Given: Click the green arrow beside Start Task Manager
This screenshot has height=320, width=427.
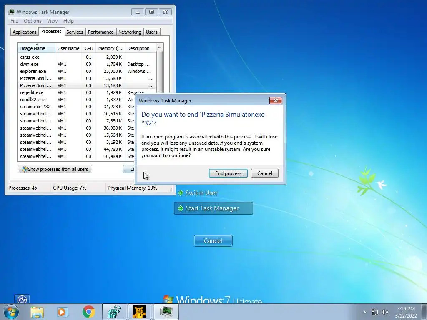Looking at the screenshot, I should coord(180,208).
